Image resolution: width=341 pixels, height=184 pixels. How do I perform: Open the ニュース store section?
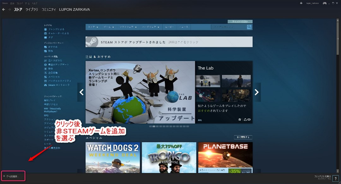point(183,27)
